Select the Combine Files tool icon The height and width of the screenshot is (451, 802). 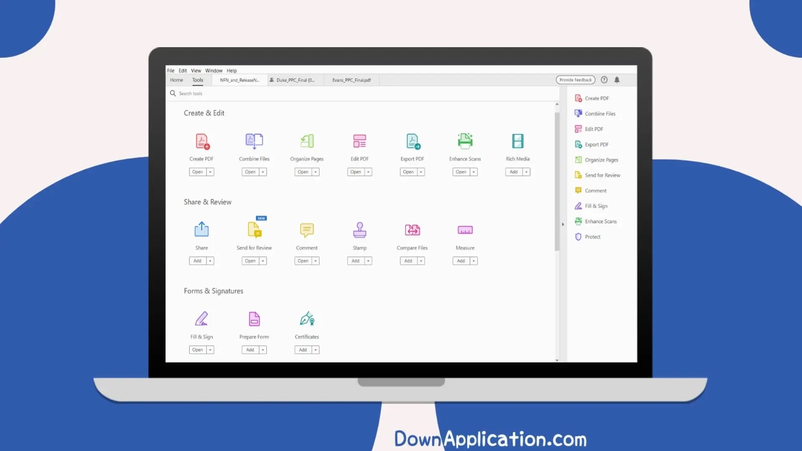[254, 141]
